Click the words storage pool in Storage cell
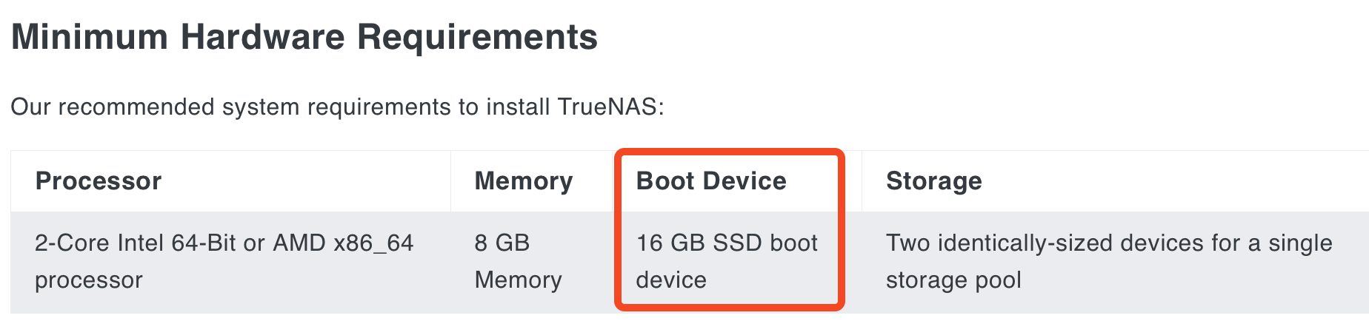Screen dimensions: 1369x321 (x=953, y=280)
